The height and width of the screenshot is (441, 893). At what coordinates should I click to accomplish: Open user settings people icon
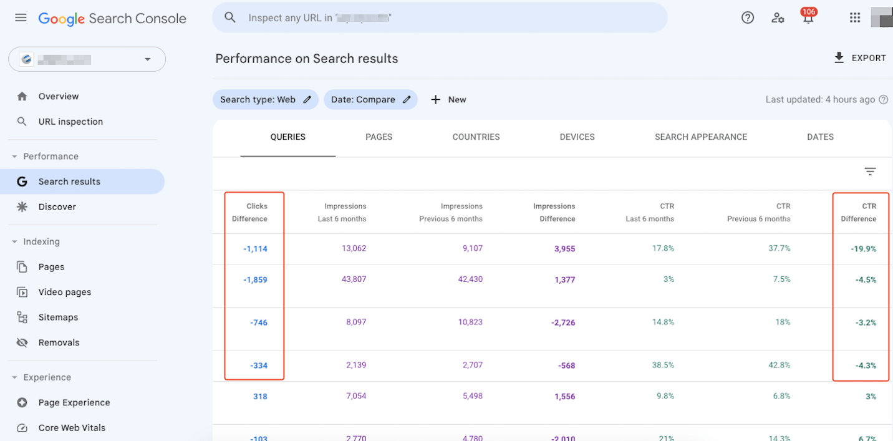coord(778,17)
